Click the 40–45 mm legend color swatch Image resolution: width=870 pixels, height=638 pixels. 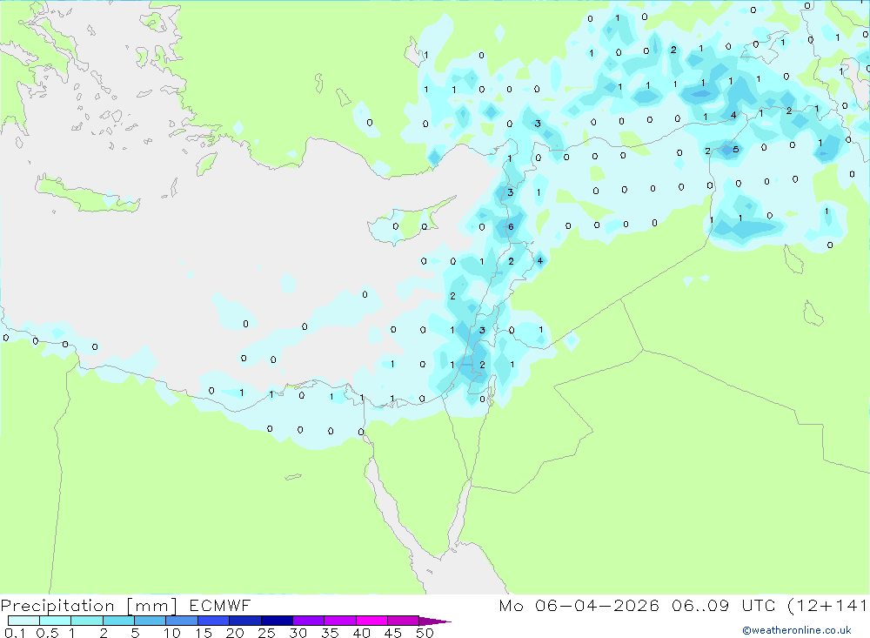(x=371, y=621)
